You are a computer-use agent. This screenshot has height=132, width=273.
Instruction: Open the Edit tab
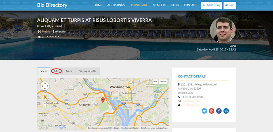tap(56, 71)
